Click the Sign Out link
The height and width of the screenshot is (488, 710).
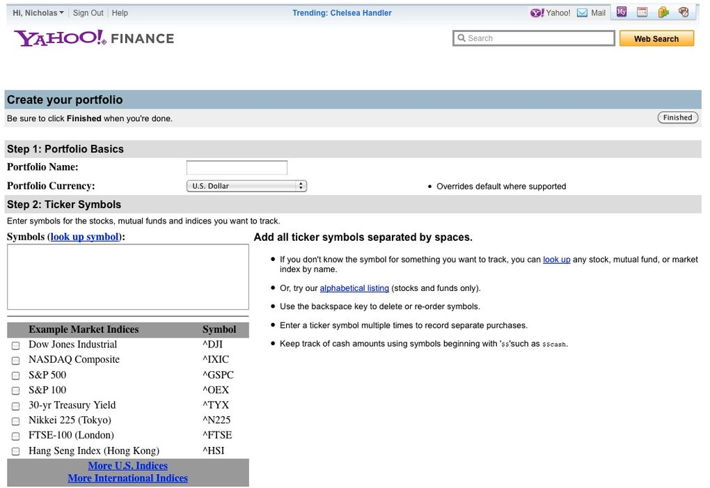pos(88,13)
